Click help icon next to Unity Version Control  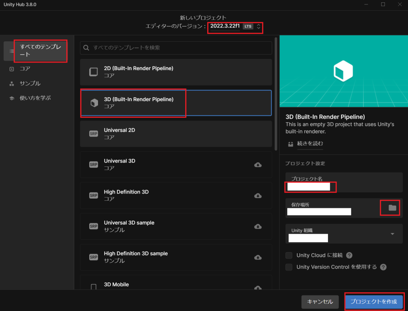(383, 267)
